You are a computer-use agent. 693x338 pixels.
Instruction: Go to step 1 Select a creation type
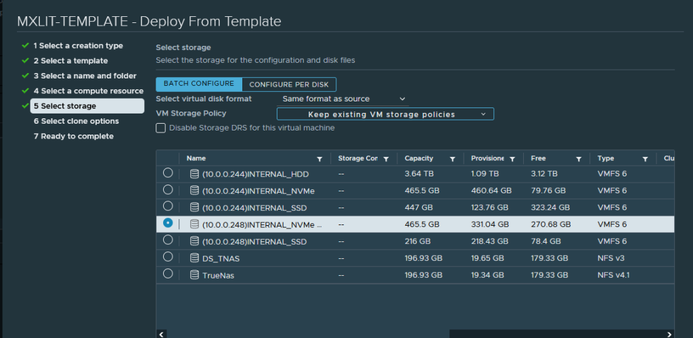pos(78,46)
